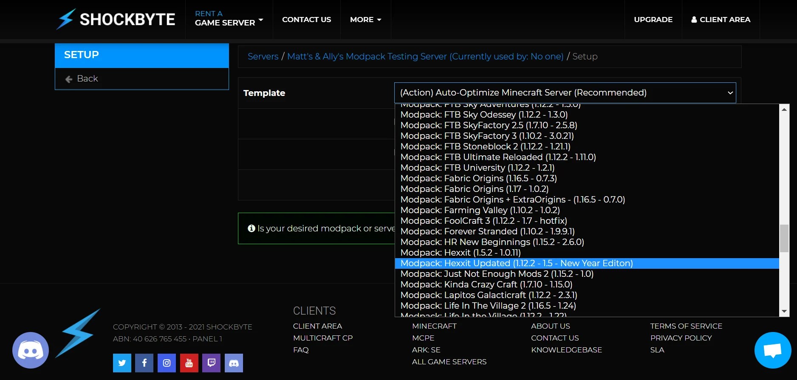Open the Upgrade page
Image resolution: width=797 pixels, height=380 pixels.
pos(653,20)
